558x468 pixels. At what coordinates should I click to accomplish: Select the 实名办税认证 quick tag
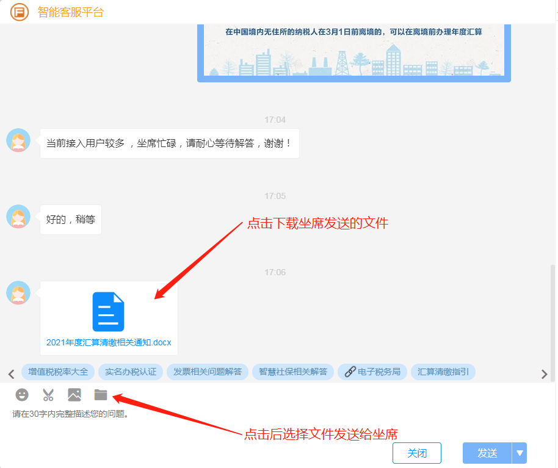(x=131, y=372)
